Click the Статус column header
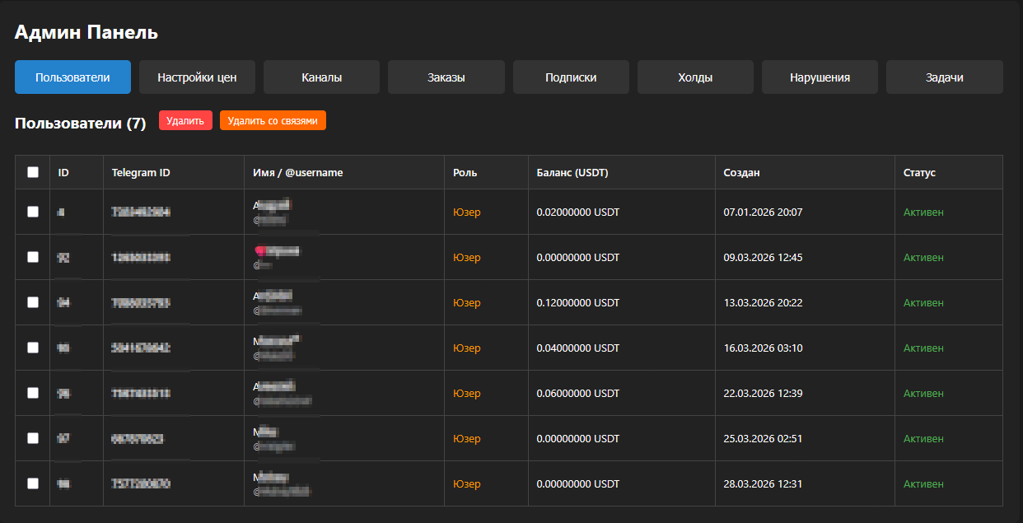Viewport: 1023px width, 523px height. (x=919, y=173)
